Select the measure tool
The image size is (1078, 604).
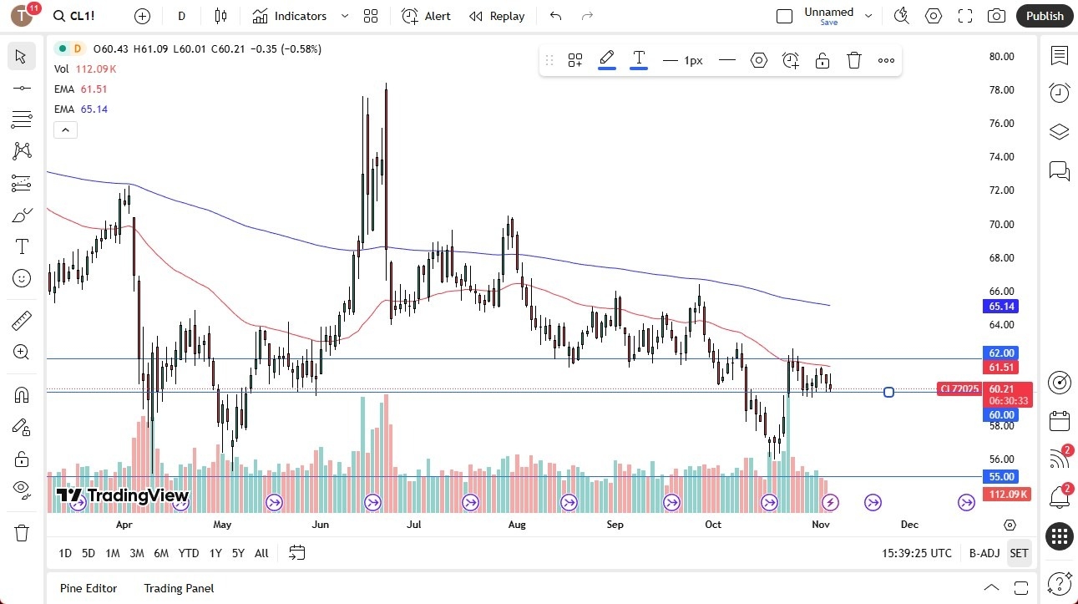click(x=22, y=320)
